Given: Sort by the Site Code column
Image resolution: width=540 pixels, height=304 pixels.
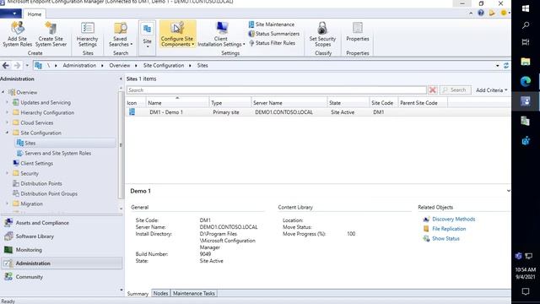Looking at the screenshot, I should pyautogui.click(x=383, y=103).
